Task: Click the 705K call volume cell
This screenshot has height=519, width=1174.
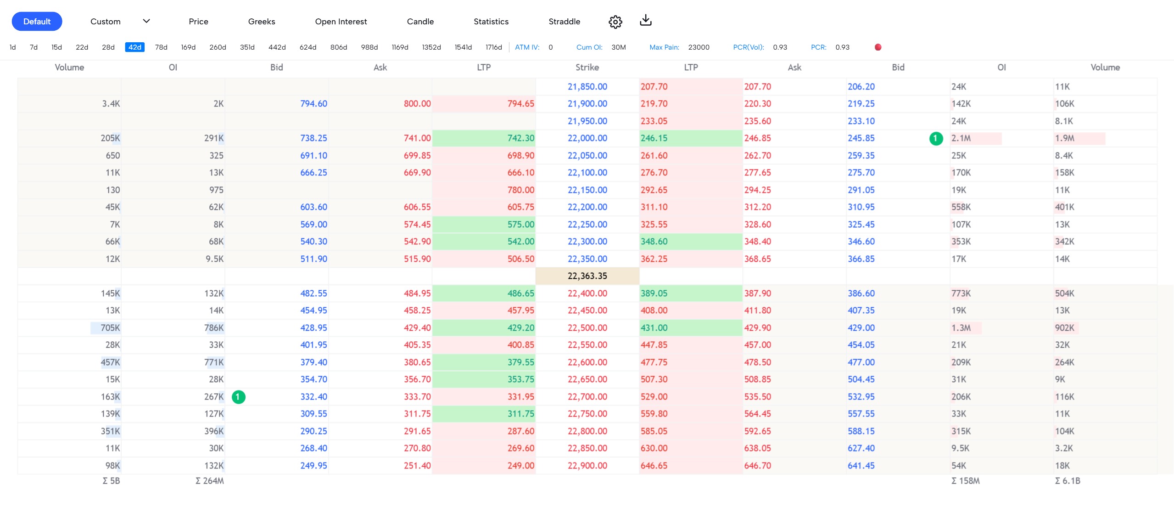Action: point(69,328)
